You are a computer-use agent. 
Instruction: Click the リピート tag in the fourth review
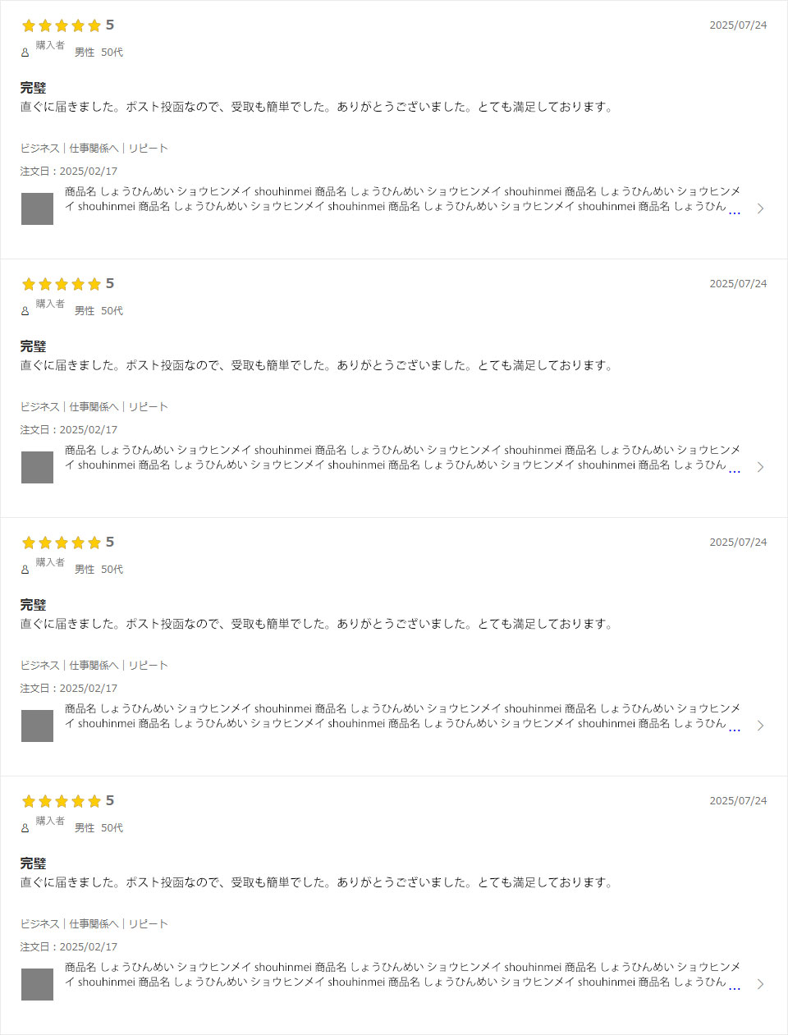coord(148,924)
